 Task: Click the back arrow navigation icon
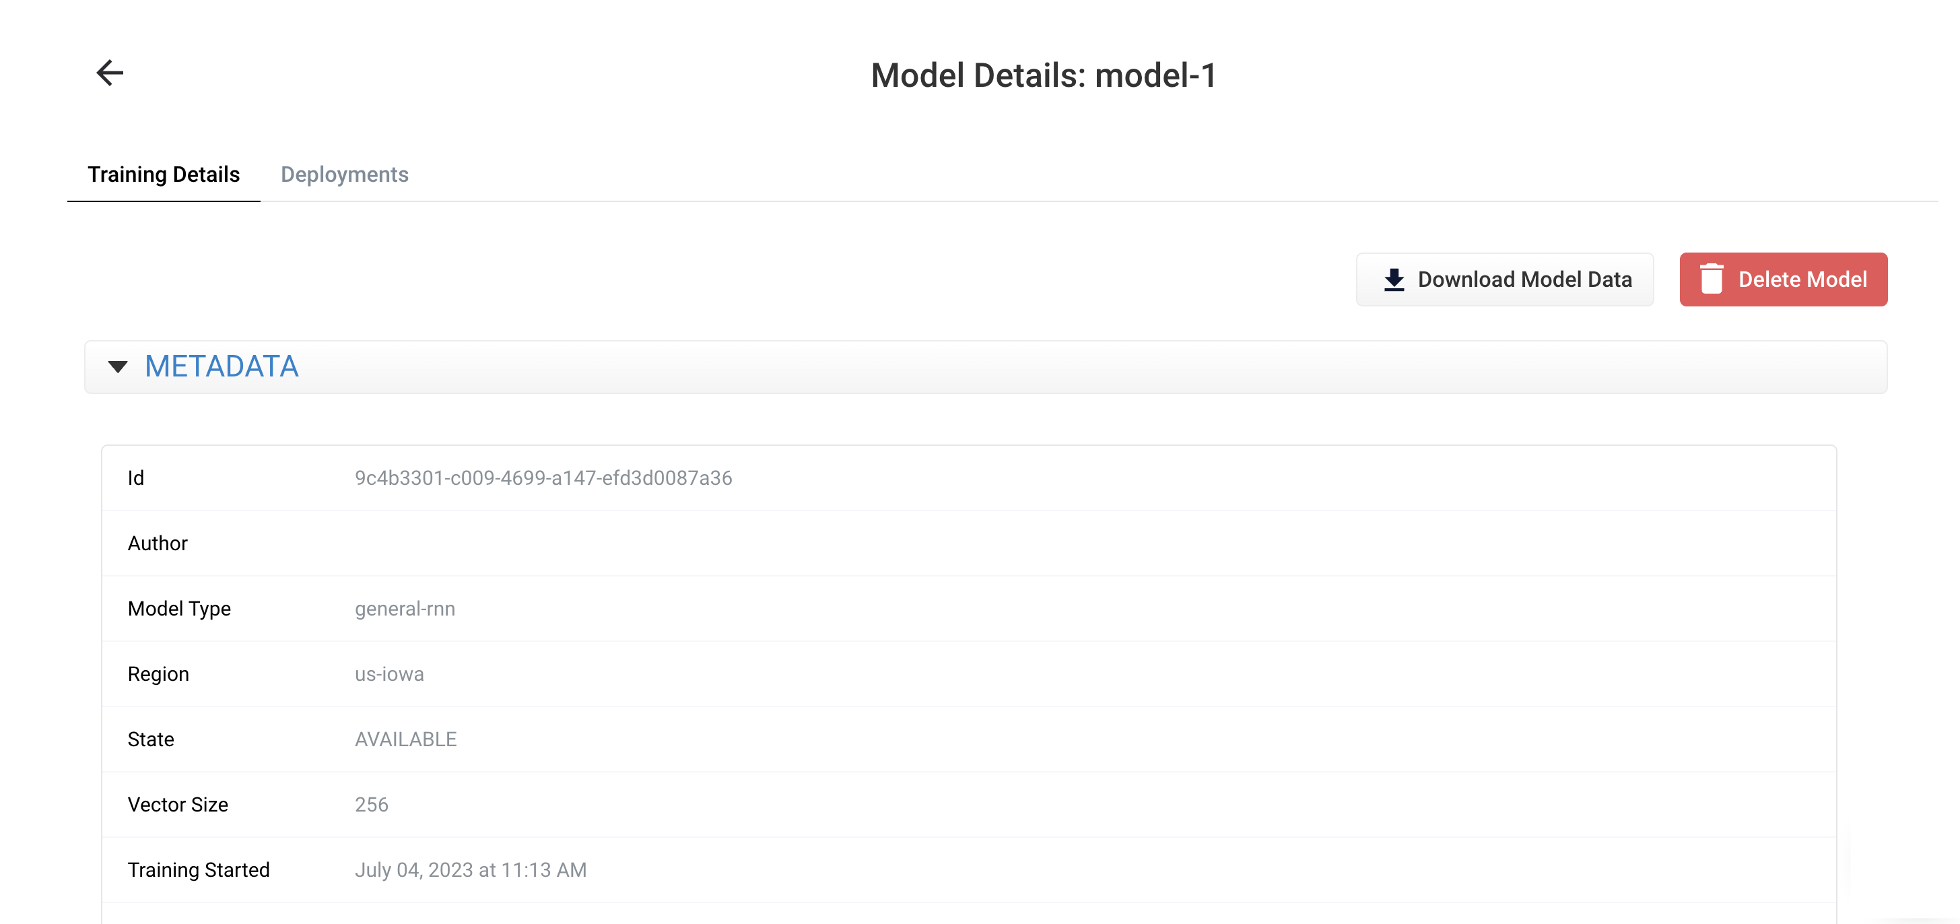(110, 71)
